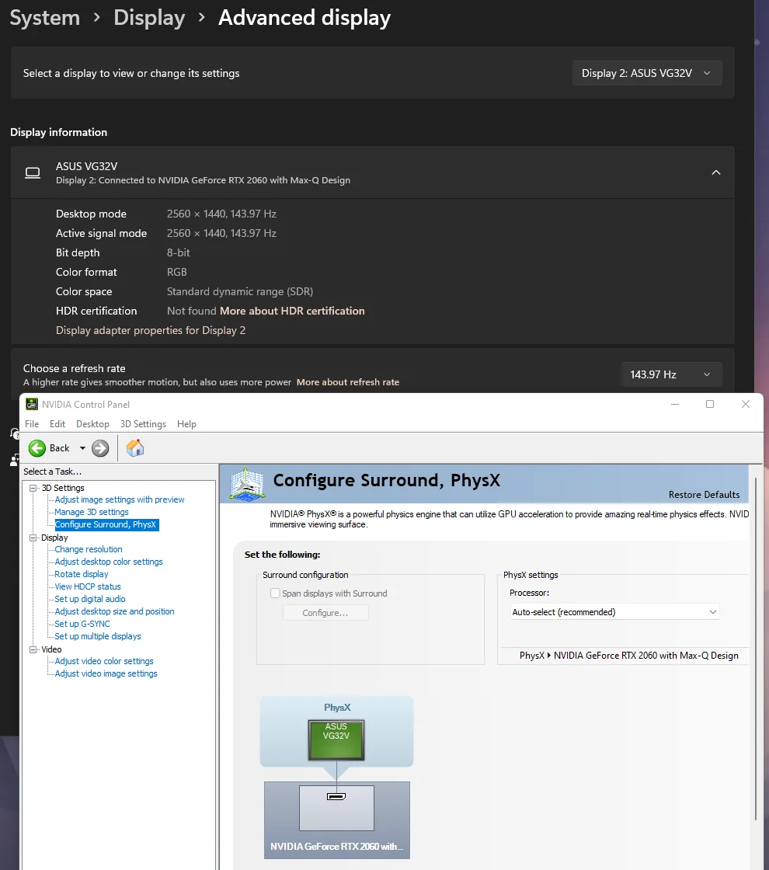Select Set up digital audio

point(90,599)
